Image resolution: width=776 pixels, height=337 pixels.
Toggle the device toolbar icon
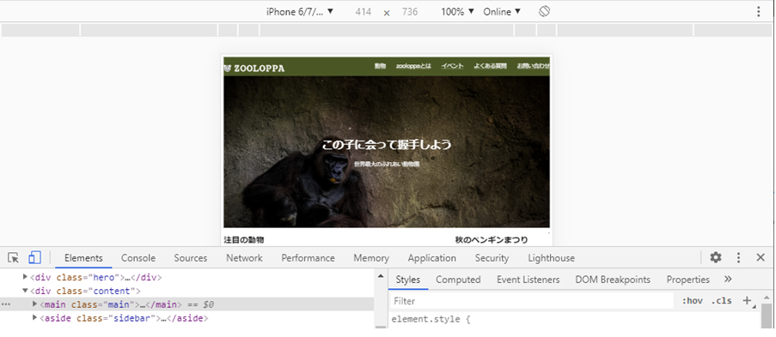[x=34, y=257]
